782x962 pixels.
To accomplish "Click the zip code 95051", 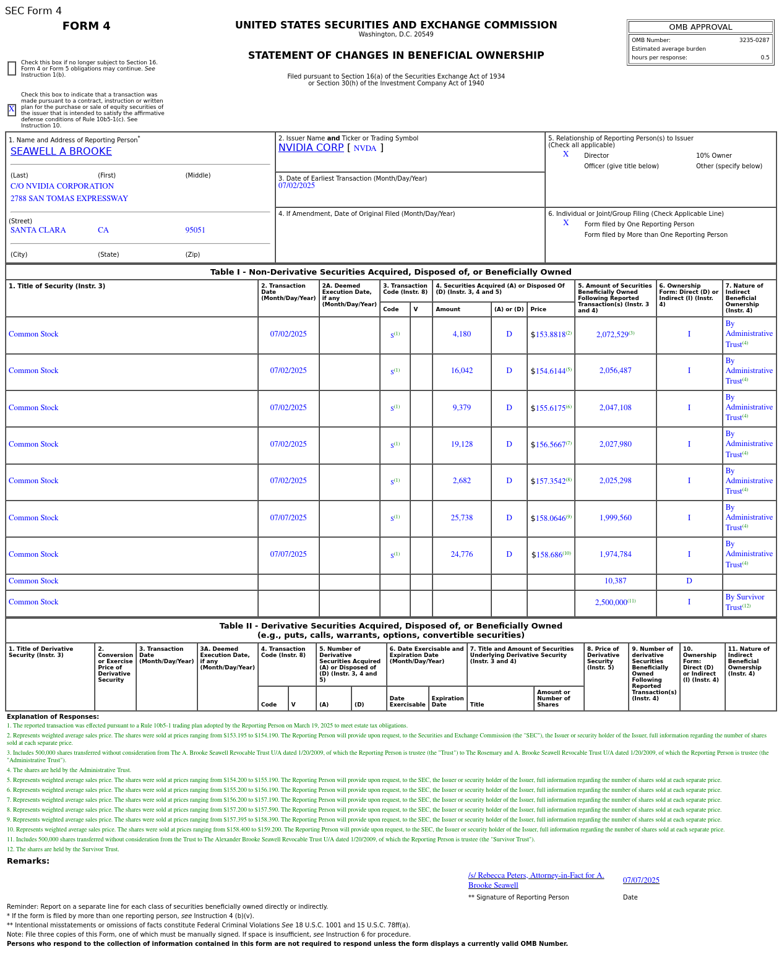I will pyautogui.click(x=195, y=230).
